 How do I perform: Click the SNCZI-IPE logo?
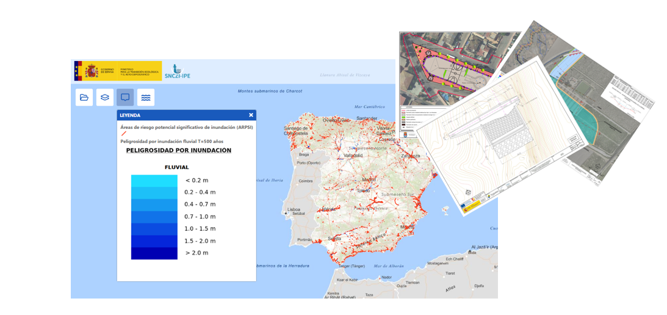point(178,71)
